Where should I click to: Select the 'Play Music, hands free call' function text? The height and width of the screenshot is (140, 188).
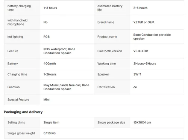(x=62, y=85)
